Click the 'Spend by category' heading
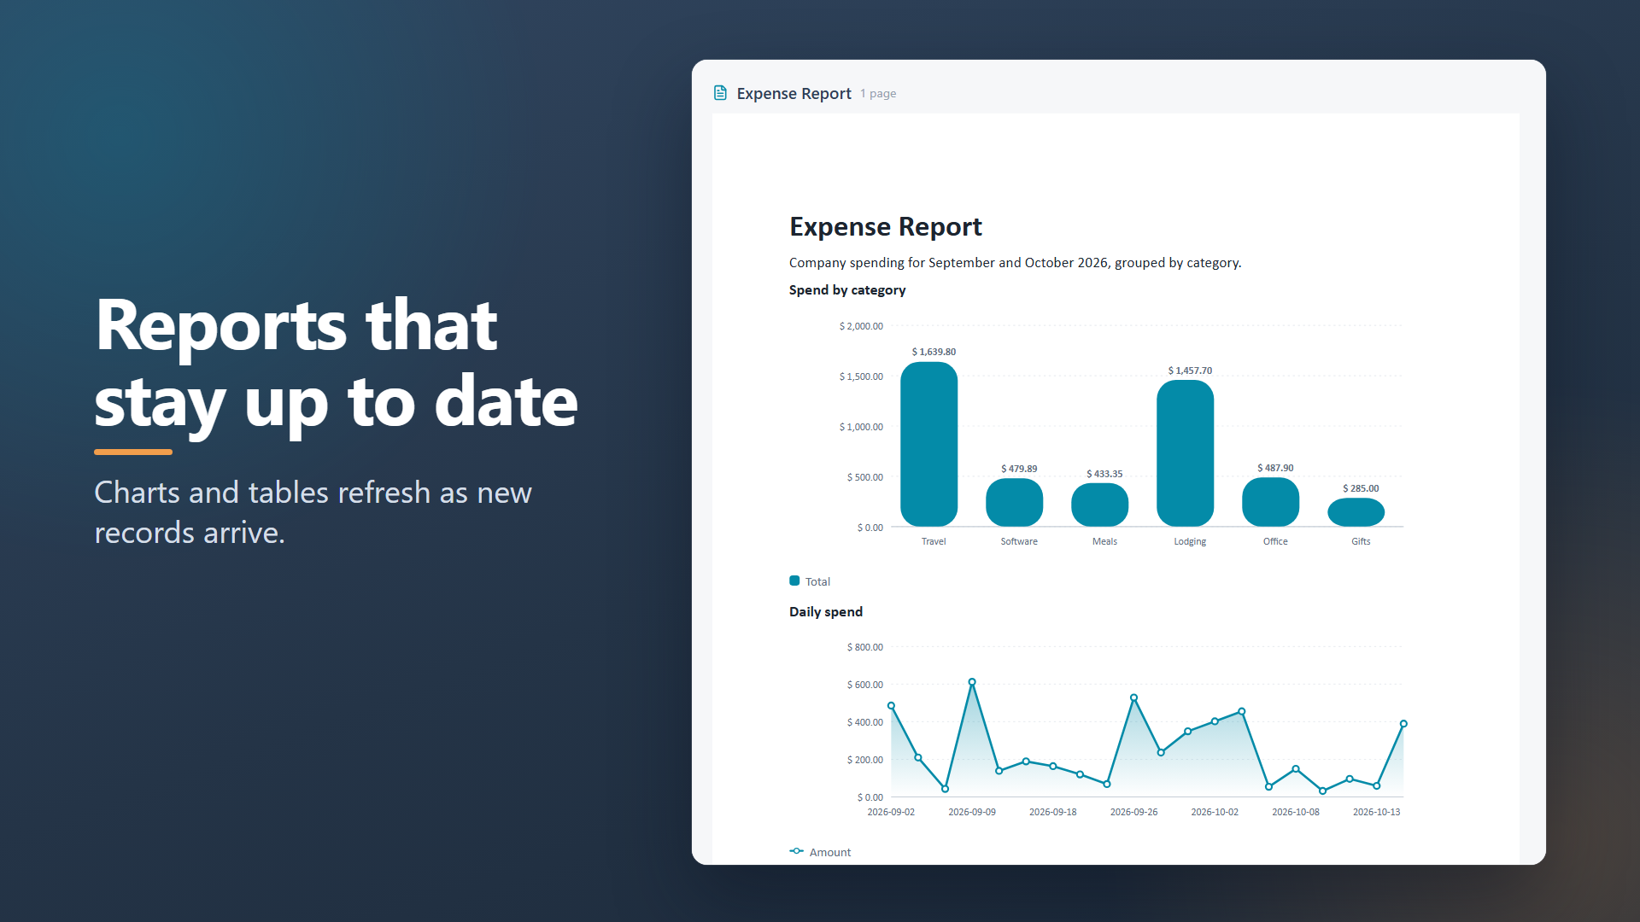 click(x=847, y=290)
